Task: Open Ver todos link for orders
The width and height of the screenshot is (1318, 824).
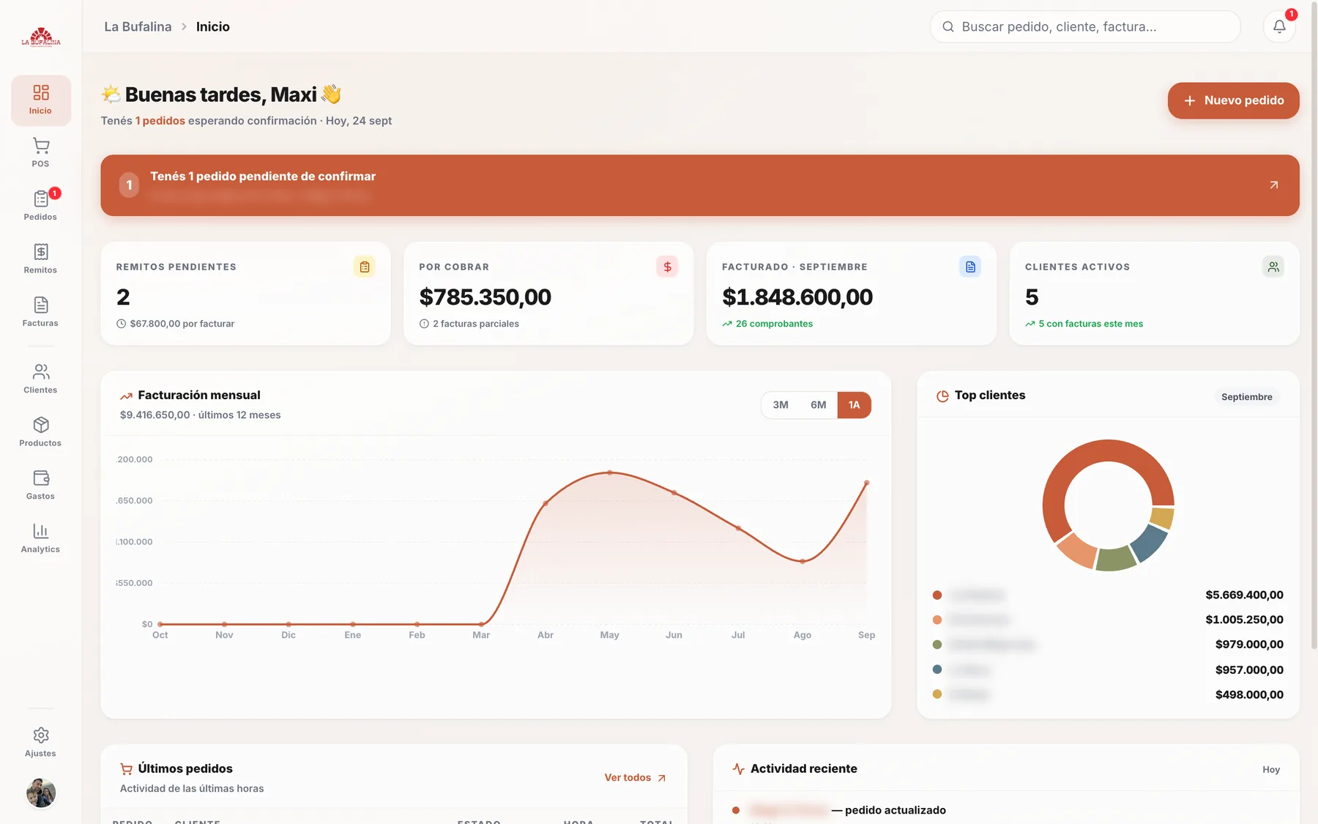Action: [x=635, y=778]
